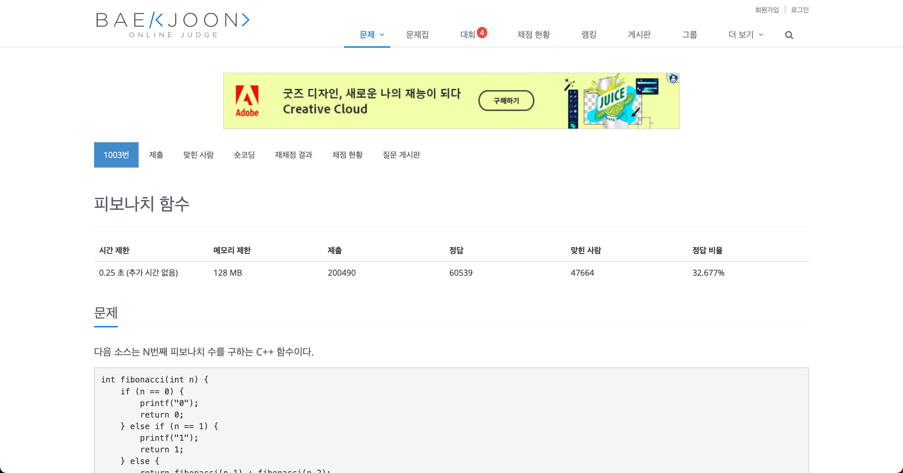Open the 게시판 board page

[639, 35]
